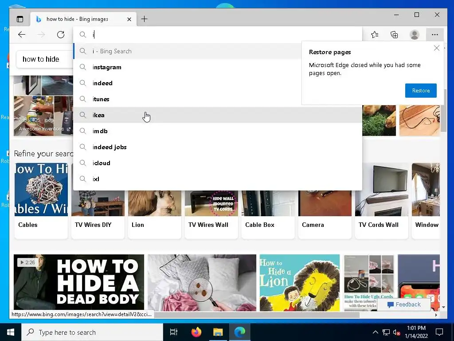
Task: Choose the 'imdb' suggestion
Action: point(217,131)
